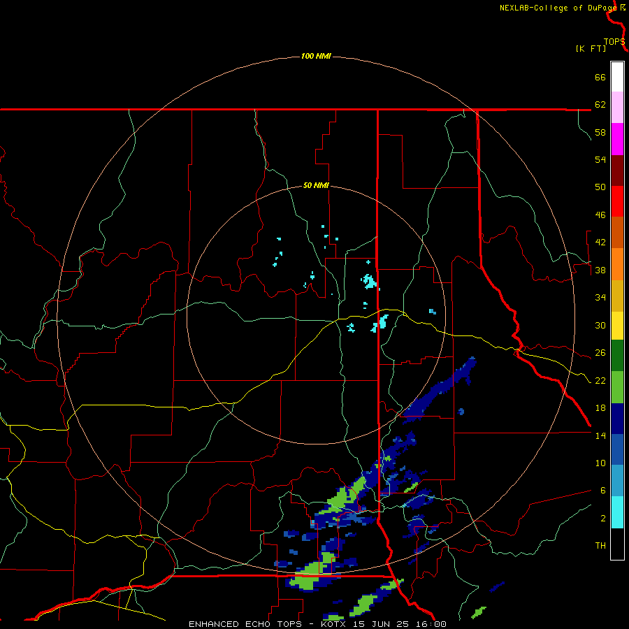Image resolution: width=629 pixels, height=629 pixels.
Task: Click the legend value "58"
Action: click(x=600, y=132)
